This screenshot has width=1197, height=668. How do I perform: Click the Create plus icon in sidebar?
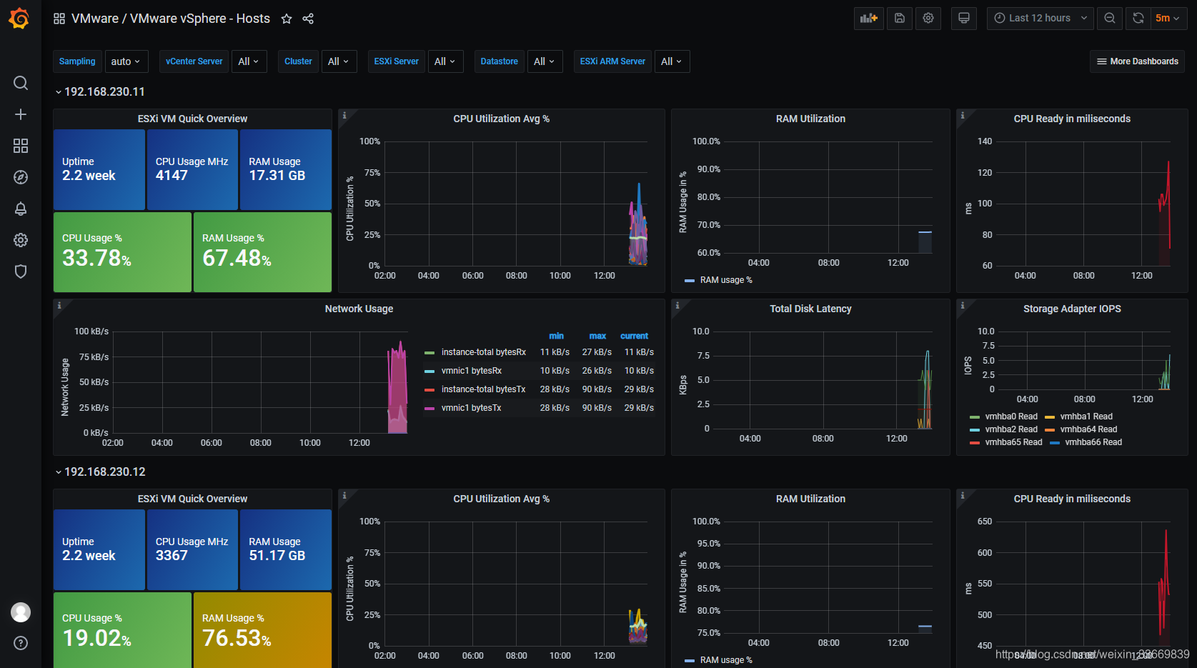pyautogui.click(x=21, y=114)
